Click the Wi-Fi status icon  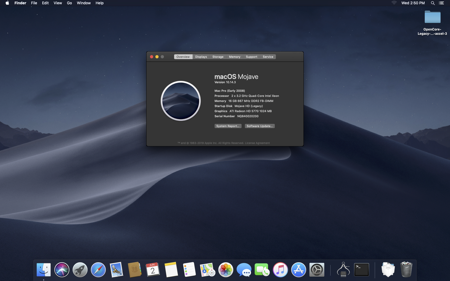click(394, 3)
